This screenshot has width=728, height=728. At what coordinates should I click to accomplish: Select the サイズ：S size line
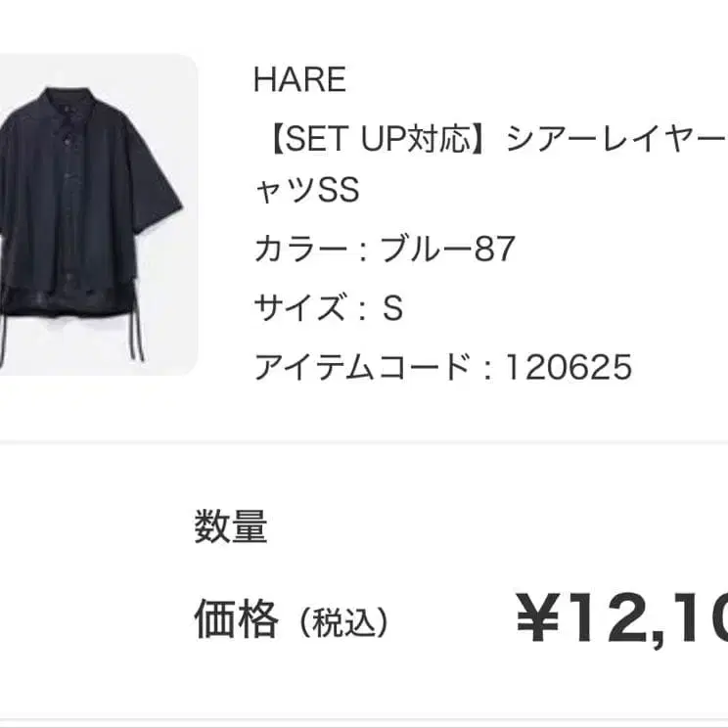tap(329, 307)
